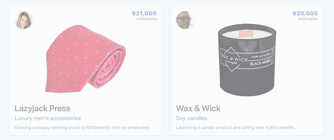Click the 100% soy candles text on jar
The image size is (334, 140).
[261, 55]
